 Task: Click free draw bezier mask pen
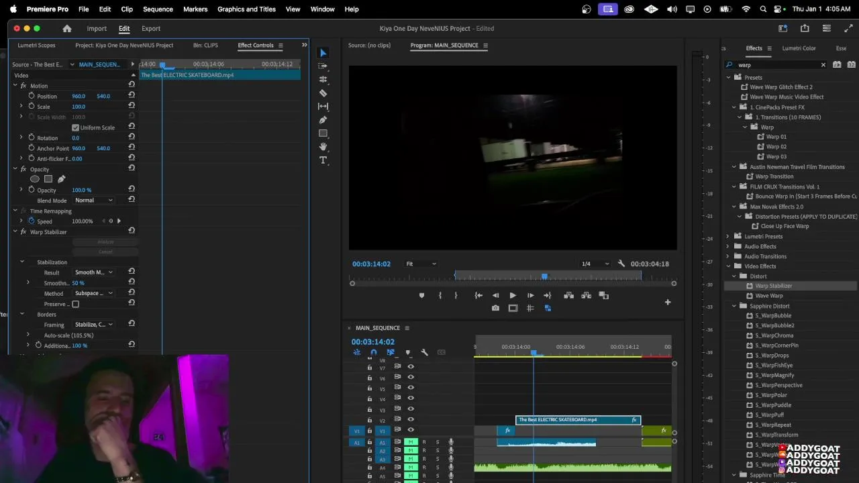tap(61, 179)
